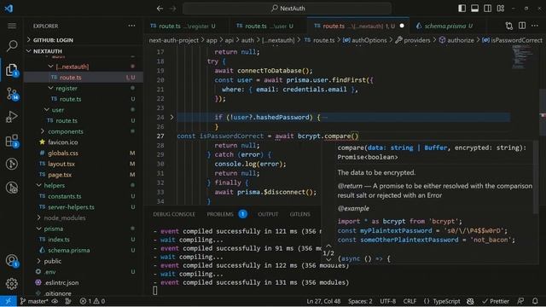Image resolution: width=546 pixels, height=307 pixels.
Task: Change CRLF end of line sequence
Action: click(x=409, y=301)
